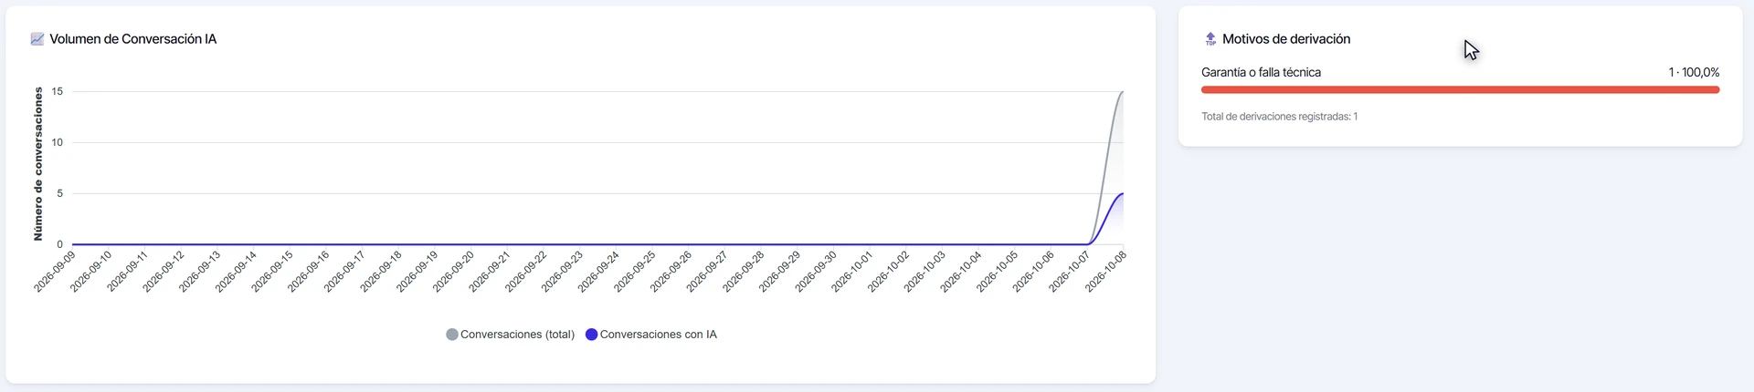Image resolution: width=1754 pixels, height=392 pixels.
Task: Click the y-axis value 5
Action: tap(60, 193)
